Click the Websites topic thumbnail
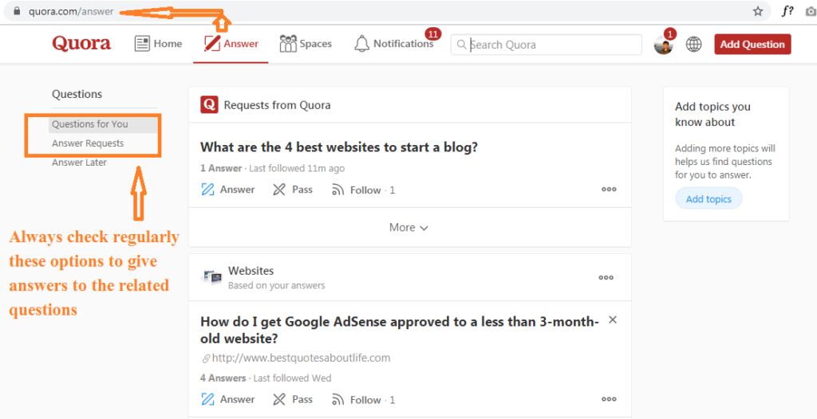The height and width of the screenshot is (419, 817). tap(212, 277)
